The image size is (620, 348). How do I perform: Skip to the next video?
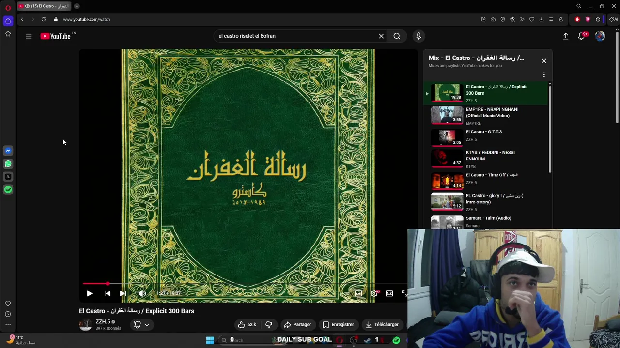pos(123,293)
